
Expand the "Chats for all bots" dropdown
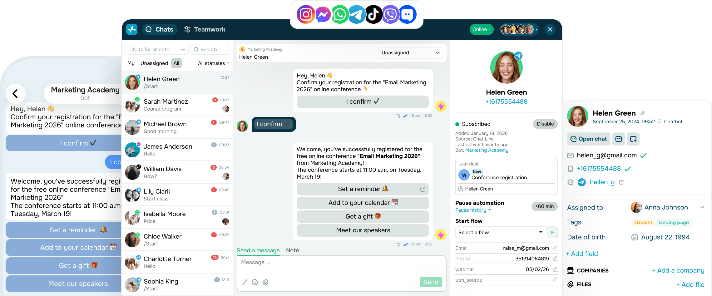[x=156, y=49]
